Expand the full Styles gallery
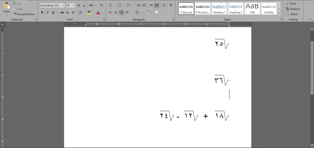 click(x=279, y=13)
